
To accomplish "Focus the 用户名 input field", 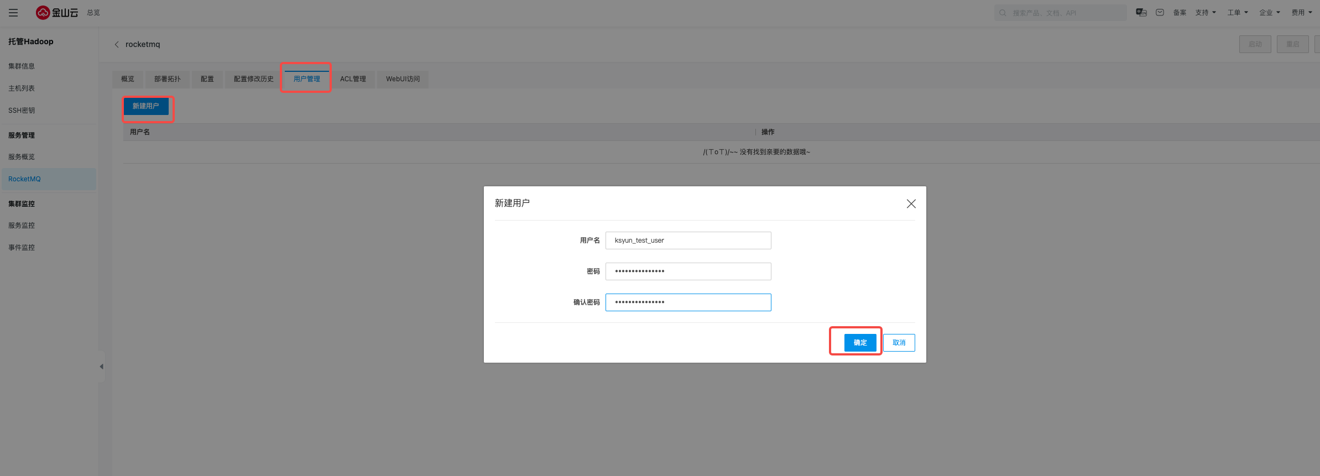I will coord(688,240).
